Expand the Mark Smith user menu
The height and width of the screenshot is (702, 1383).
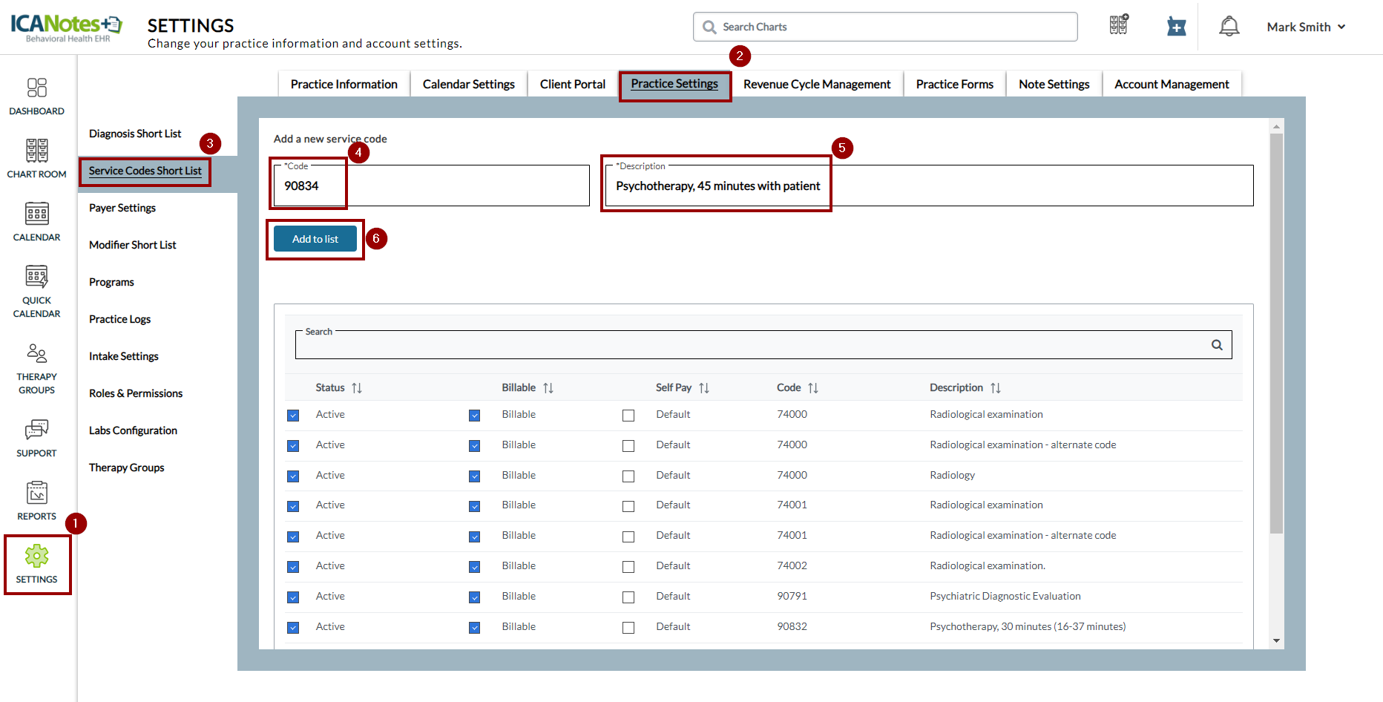pos(1306,27)
